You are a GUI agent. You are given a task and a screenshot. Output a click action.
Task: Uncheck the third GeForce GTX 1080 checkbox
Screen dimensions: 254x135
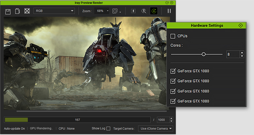point(173,91)
